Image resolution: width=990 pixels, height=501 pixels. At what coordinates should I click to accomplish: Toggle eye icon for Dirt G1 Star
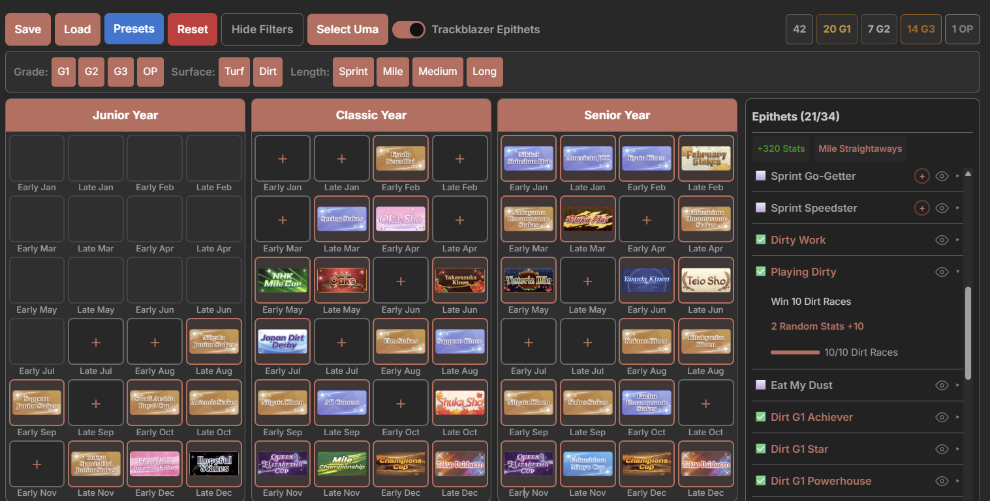(942, 449)
